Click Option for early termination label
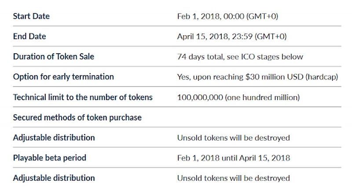Viewport: 352px width, 189px height. point(63,76)
